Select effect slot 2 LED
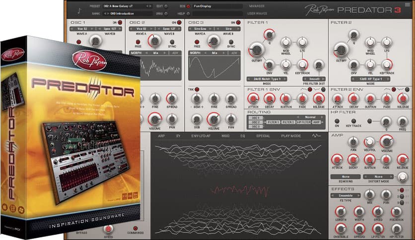The image size is (415, 240). point(402,196)
